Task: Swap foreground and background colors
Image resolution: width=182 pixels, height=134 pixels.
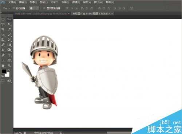Action: click(8, 70)
